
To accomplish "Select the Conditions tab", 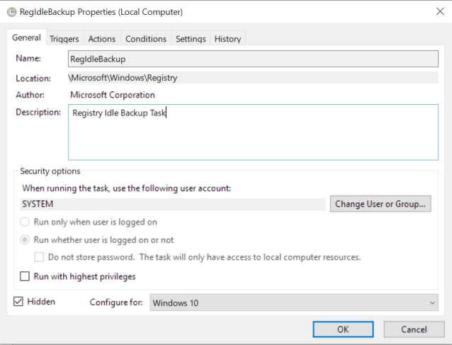I will pos(146,39).
